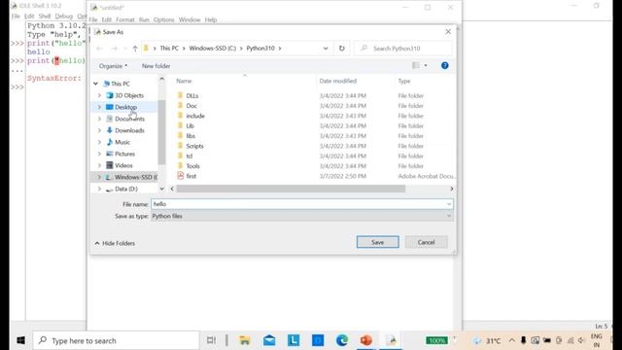
Task: Click Windows-SSD (C:) in address path
Action: (x=212, y=48)
